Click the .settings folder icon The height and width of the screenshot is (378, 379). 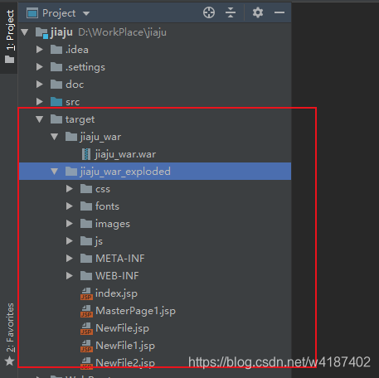[56, 67]
